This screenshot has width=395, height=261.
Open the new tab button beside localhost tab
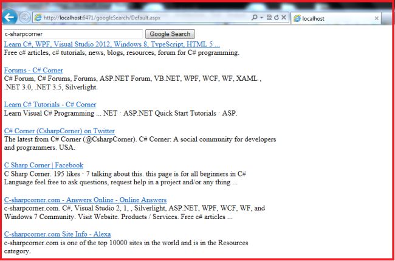click(386, 18)
